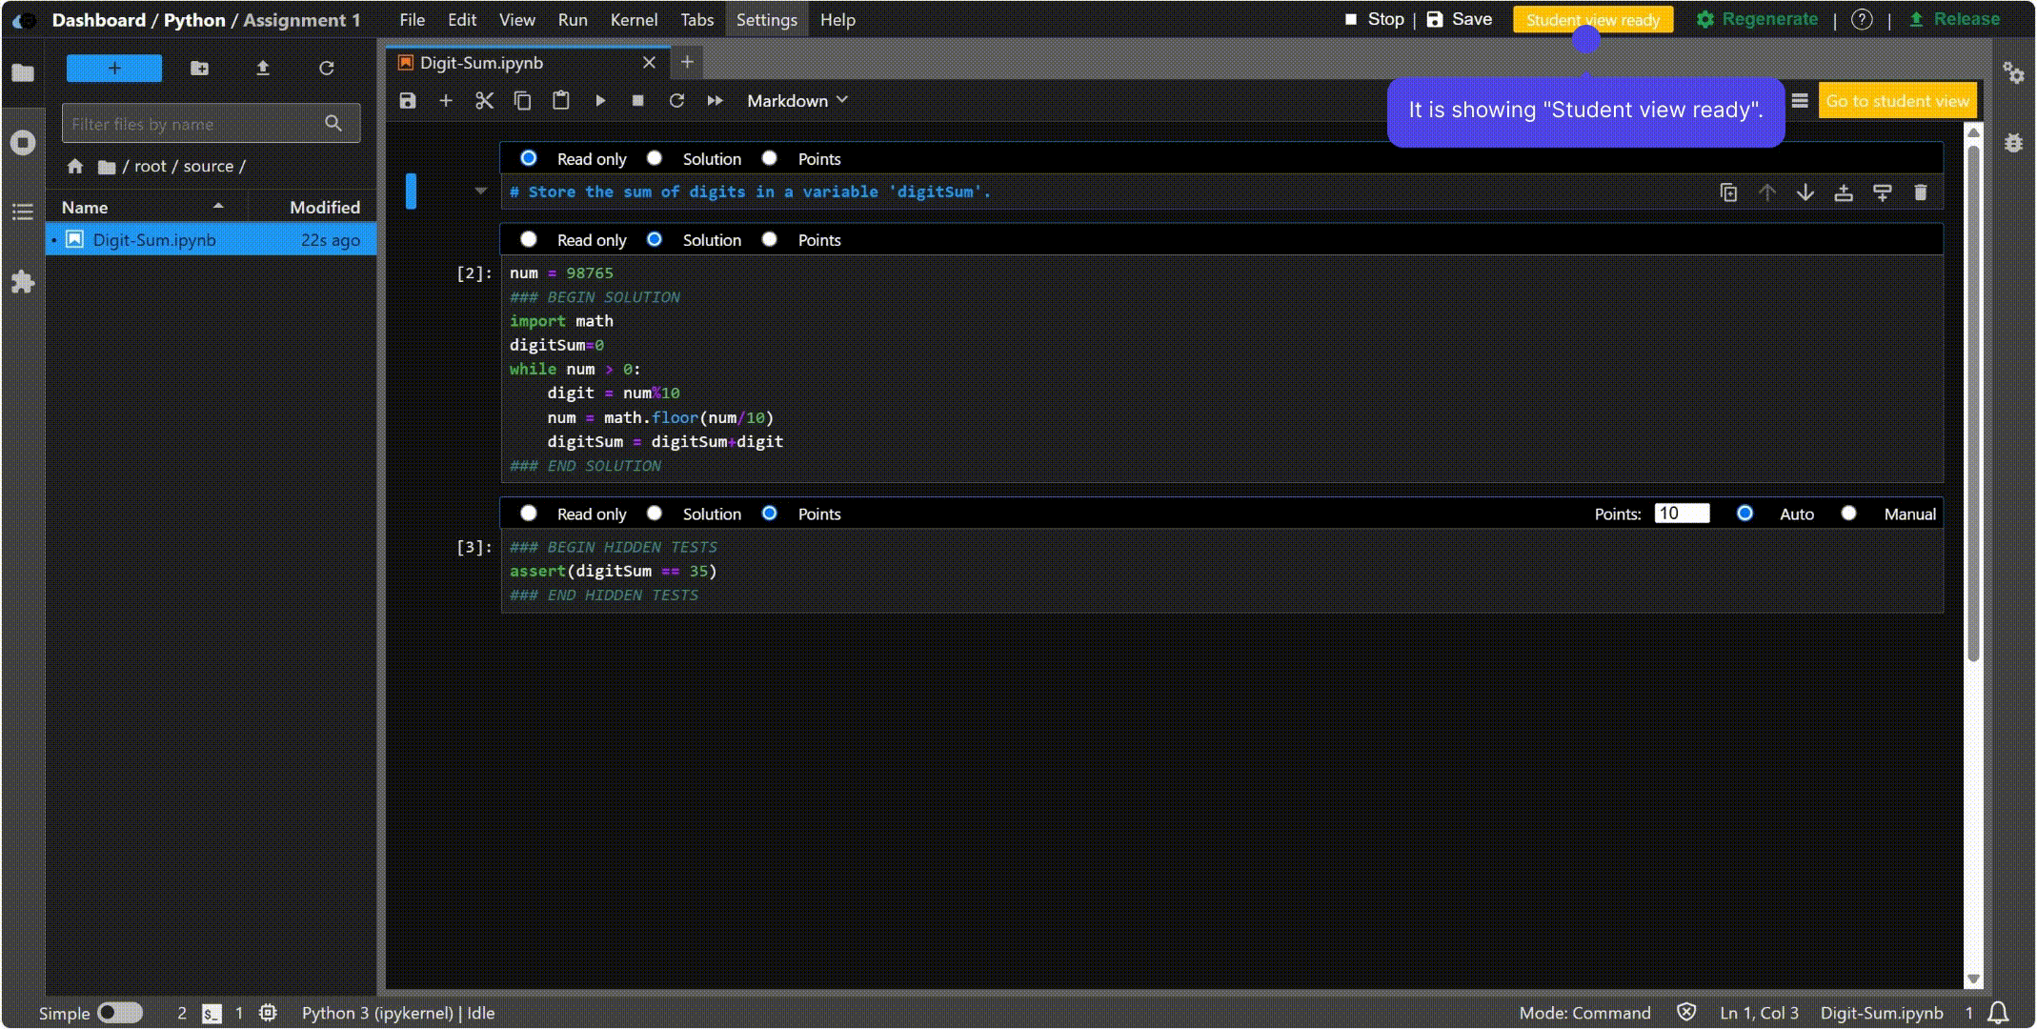Click the Go to student view button
Screen dimensions: 2037x1029
[1897, 101]
